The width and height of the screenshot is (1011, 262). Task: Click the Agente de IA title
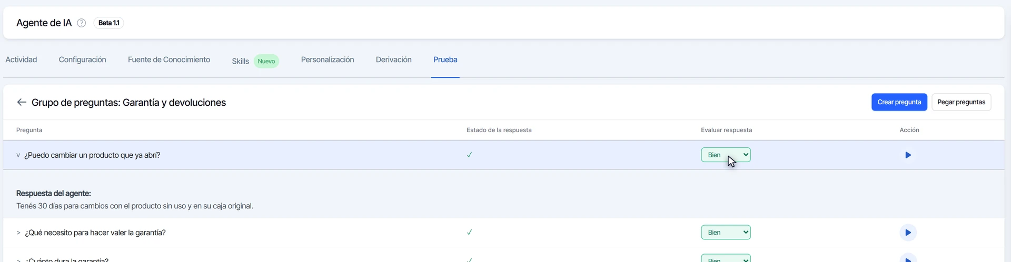(x=44, y=23)
